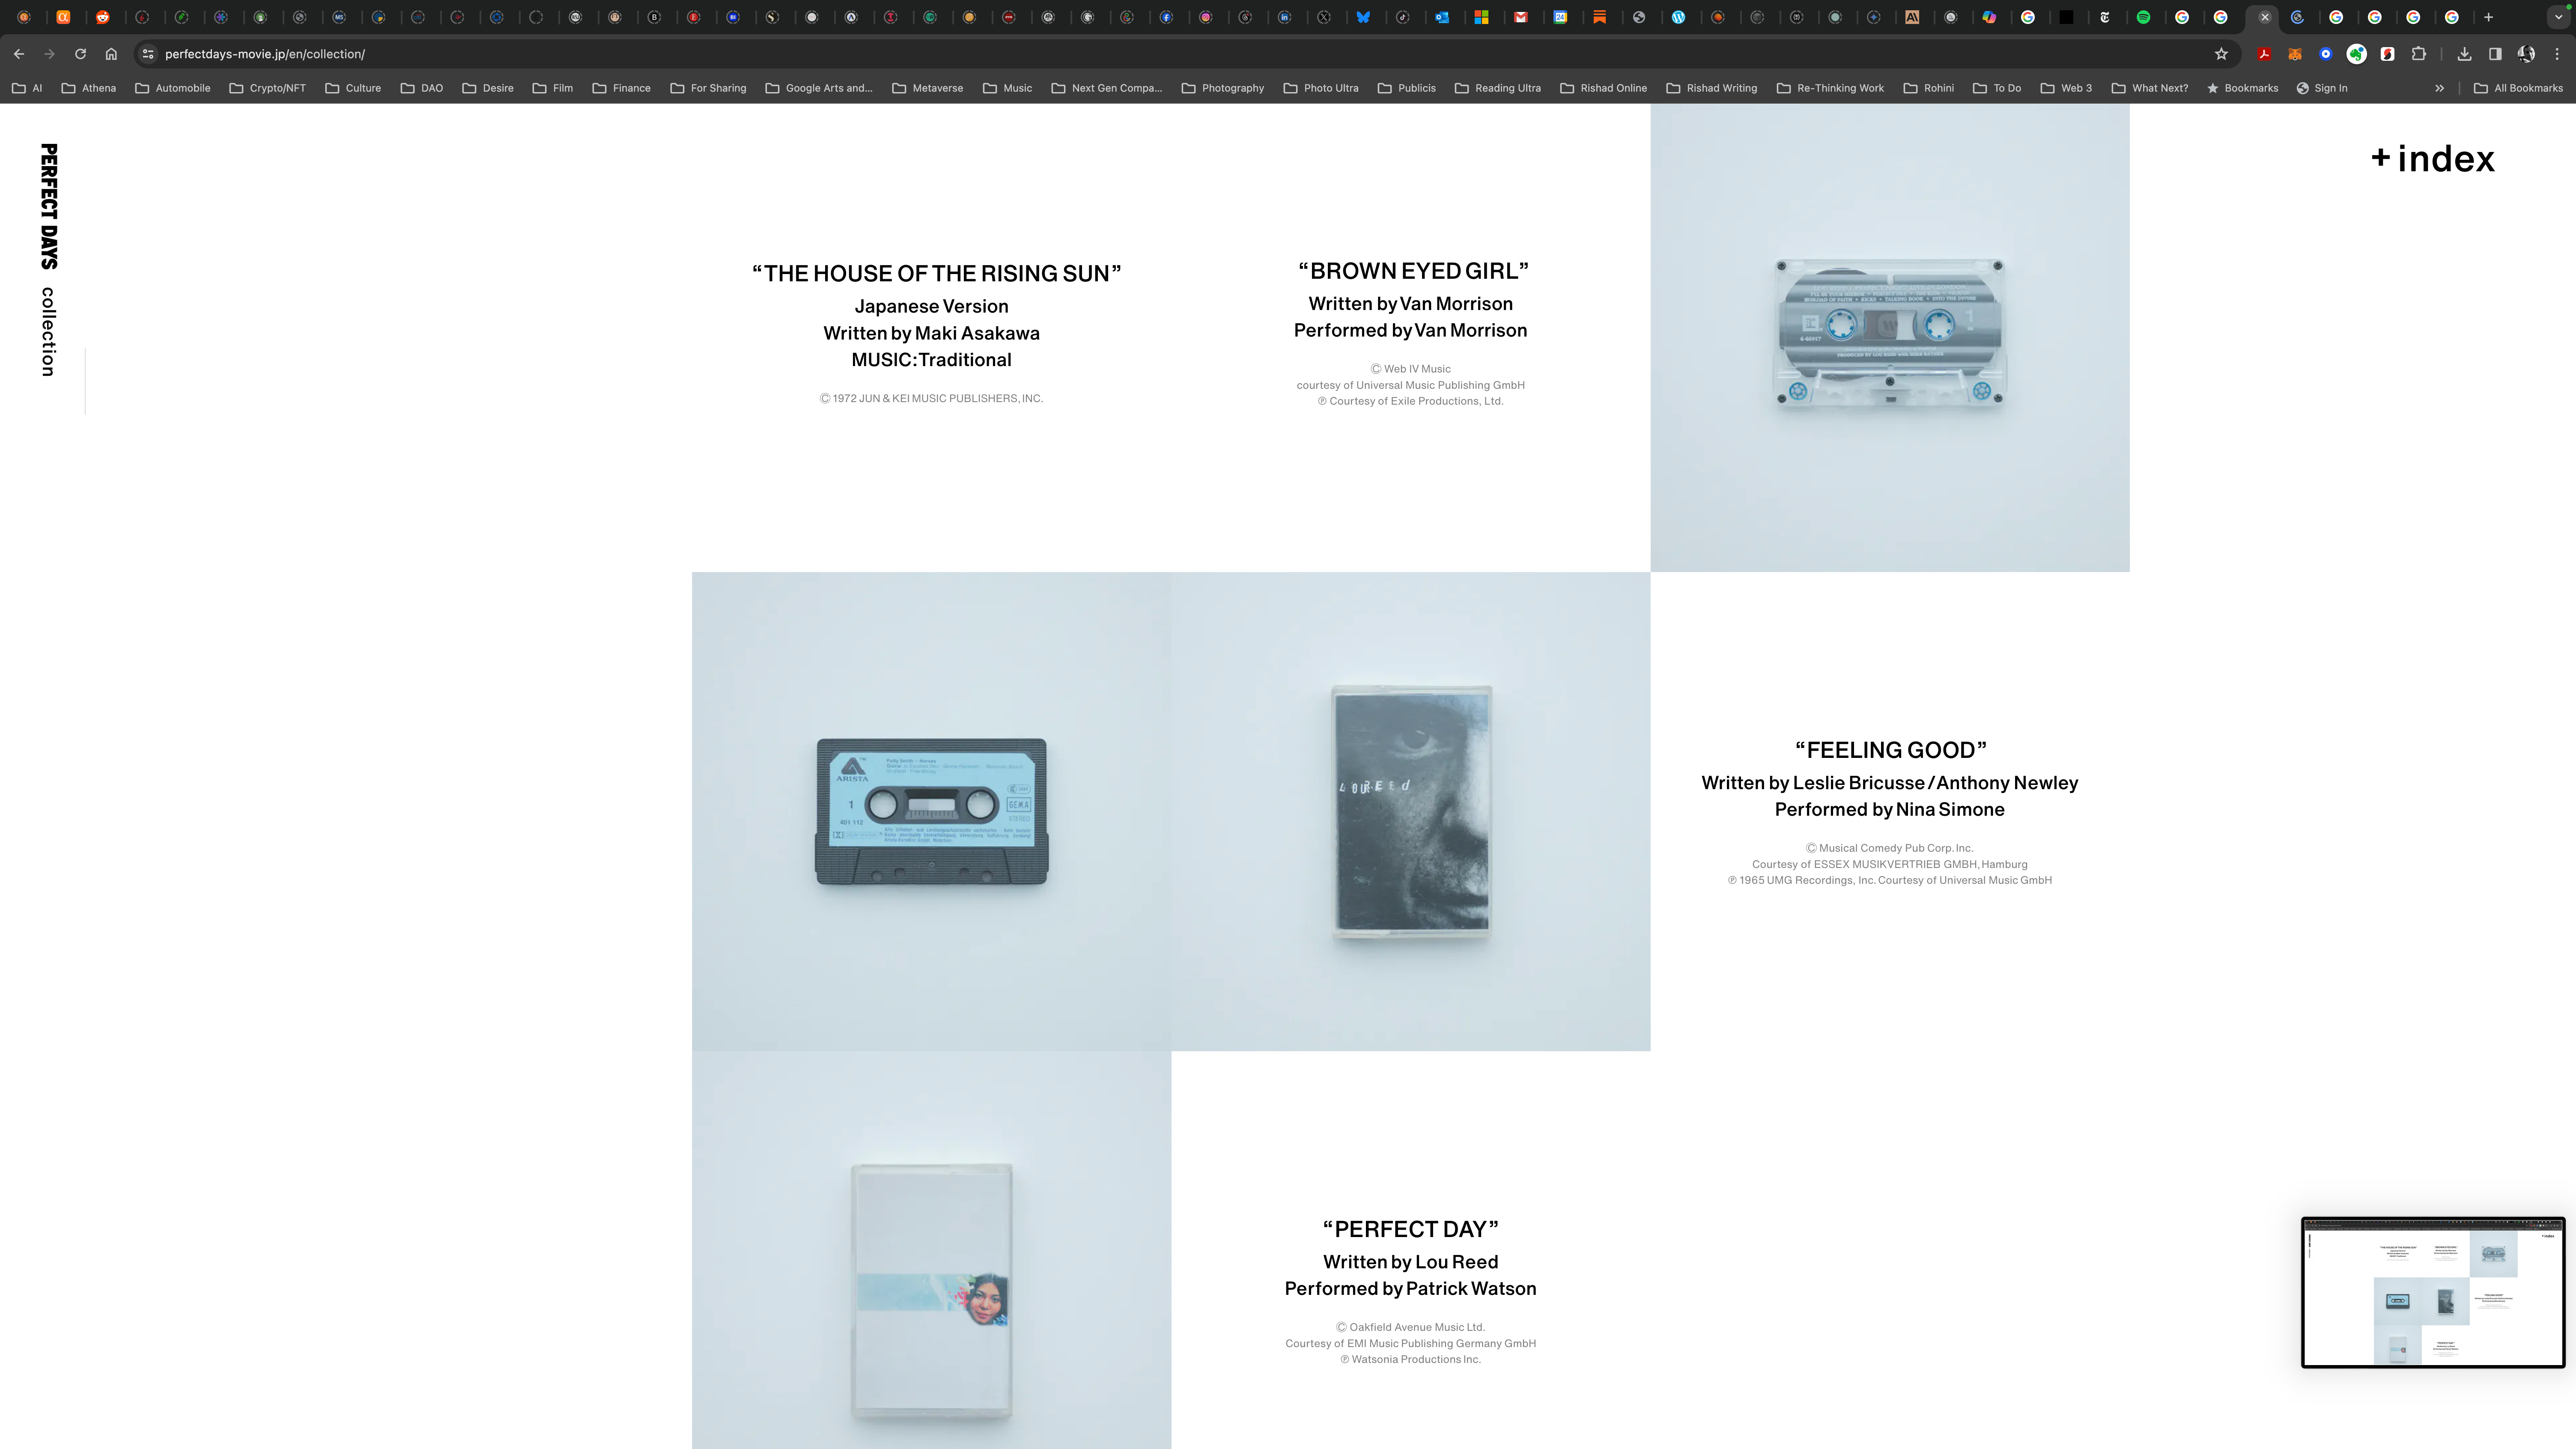Expand the + index menu
Screen dimensions: 2576x1449
2432,159
